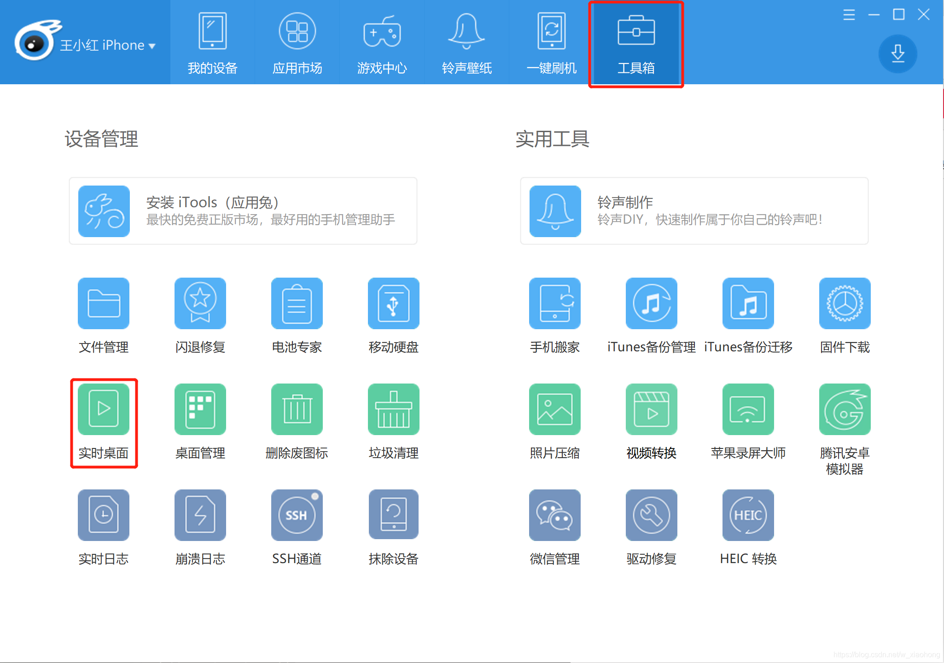Launch 实时桌面 live desktop tool

pos(104,410)
